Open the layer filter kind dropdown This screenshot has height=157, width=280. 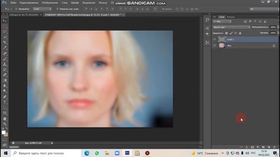pos(222,21)
